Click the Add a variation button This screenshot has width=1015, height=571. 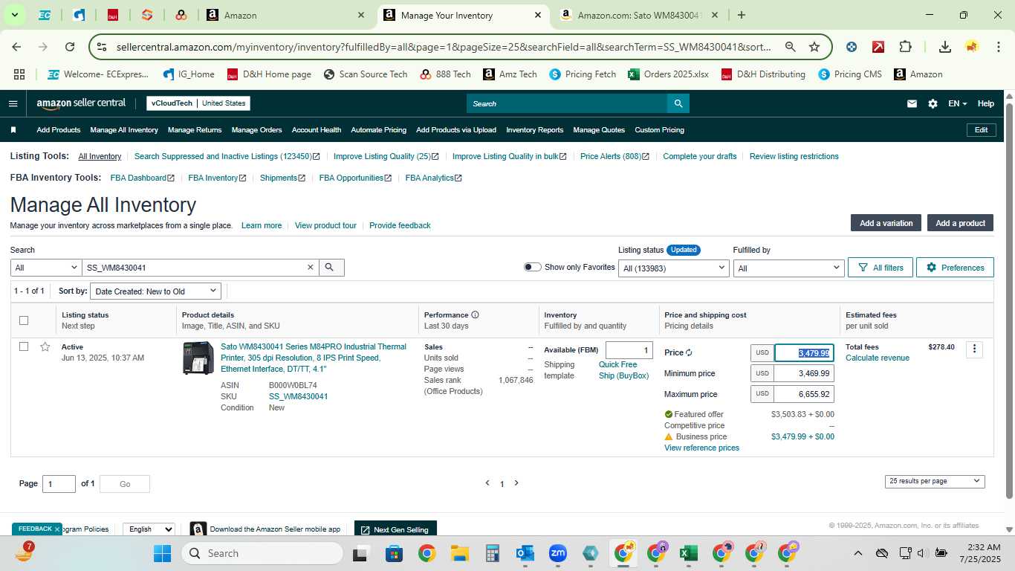[x=886, y=223]
